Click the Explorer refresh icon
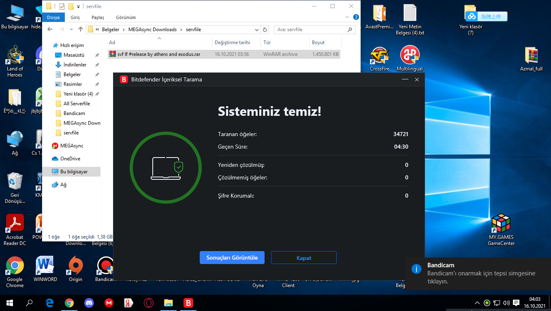 point(265,30)
